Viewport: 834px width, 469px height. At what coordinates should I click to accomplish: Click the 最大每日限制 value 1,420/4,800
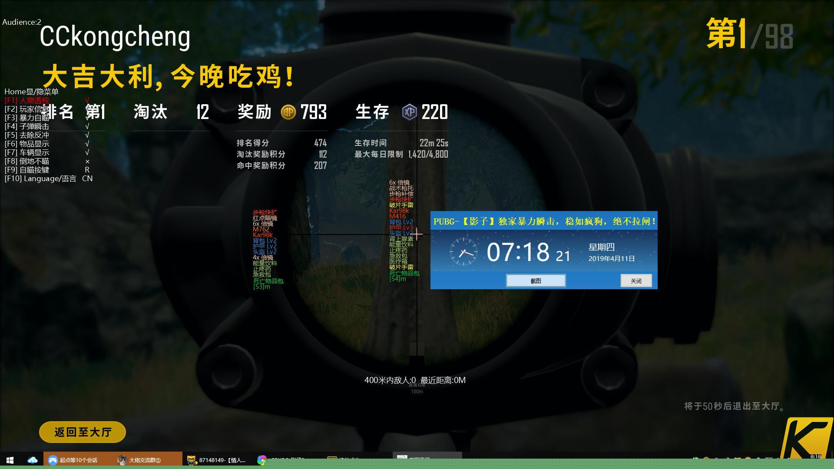click(428, 154)
